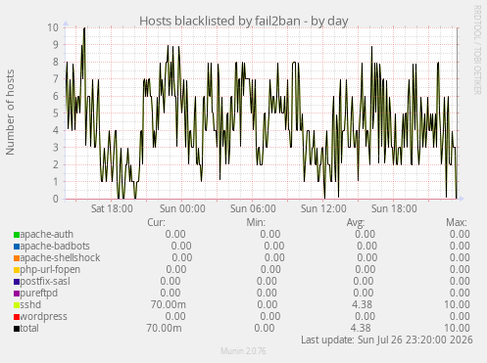Click sshd's average value '4.38'
Viewport: 487px width, 363px height.
362,305
